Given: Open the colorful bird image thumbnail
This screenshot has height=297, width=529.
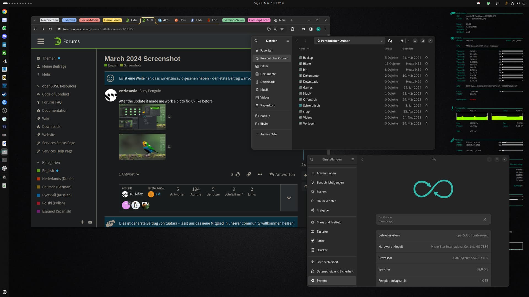Looking at the screenshot, I should click(142, 147).
